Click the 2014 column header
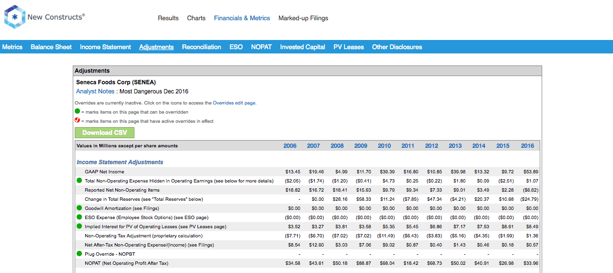 479,145
